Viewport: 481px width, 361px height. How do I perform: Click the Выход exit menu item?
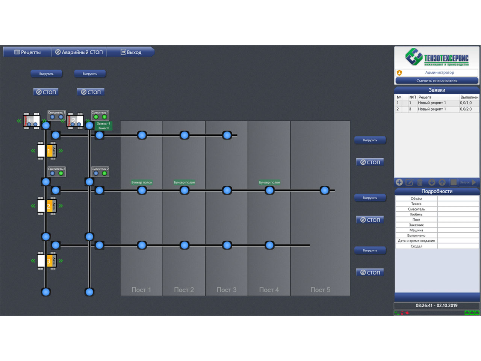coord(131,52)
